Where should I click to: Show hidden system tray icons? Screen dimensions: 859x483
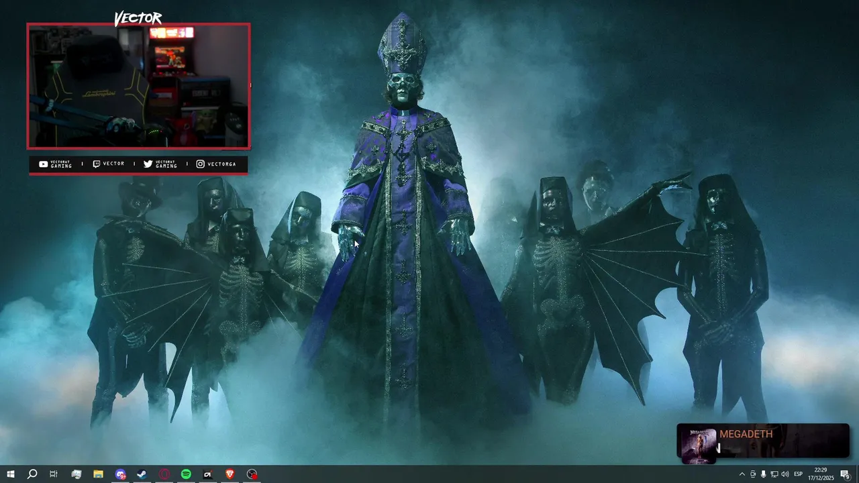(742, 474)
